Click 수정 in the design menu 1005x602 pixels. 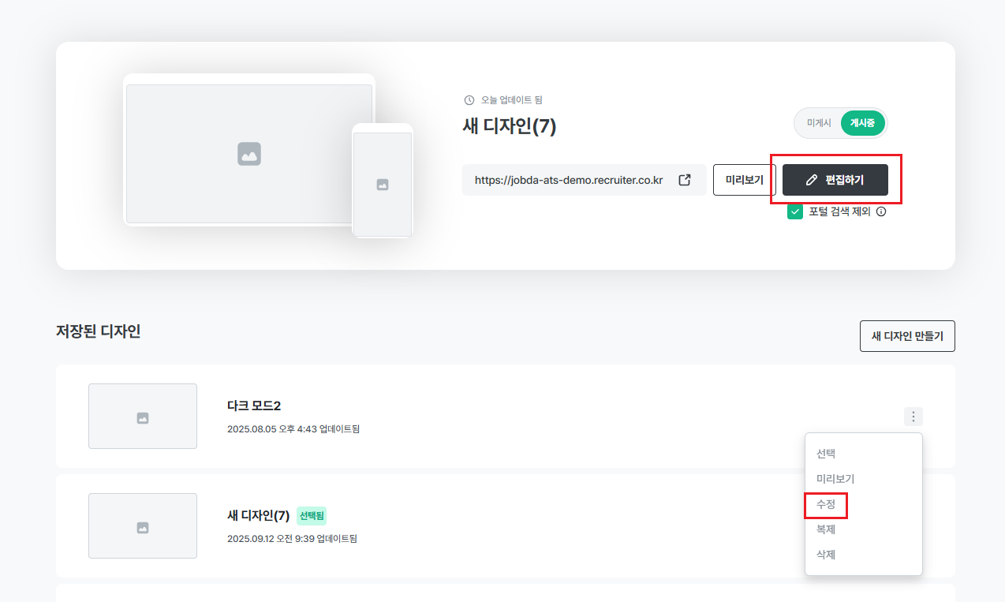pos(826,504)
